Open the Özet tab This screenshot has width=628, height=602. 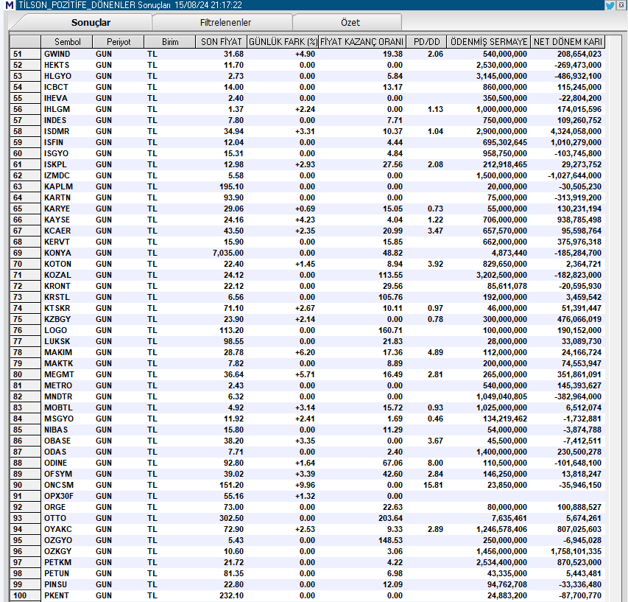pos(350,22)
